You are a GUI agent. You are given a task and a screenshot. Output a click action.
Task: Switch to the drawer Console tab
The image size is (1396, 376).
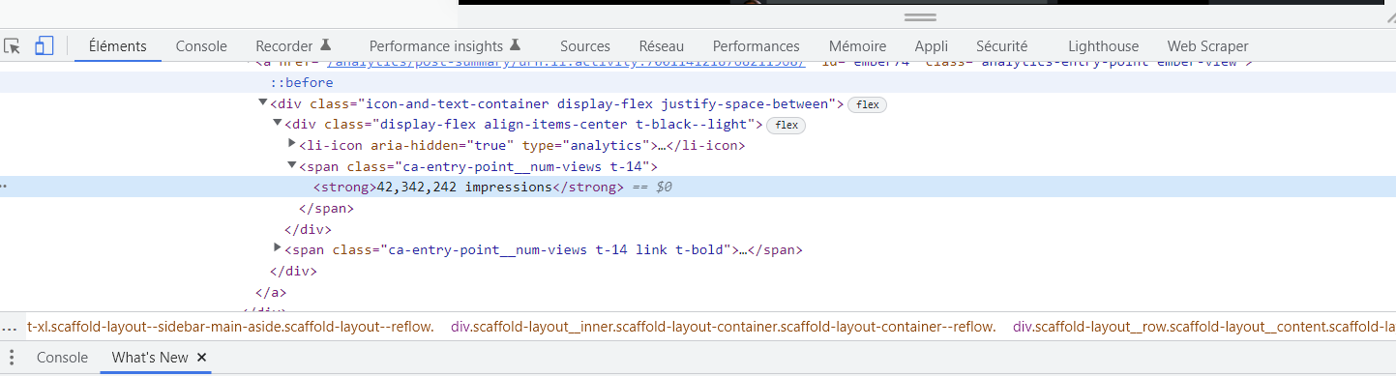coord(62,358)
